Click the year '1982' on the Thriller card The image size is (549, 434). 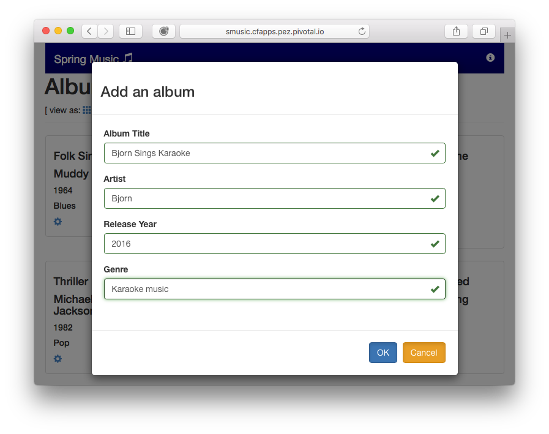62,327
